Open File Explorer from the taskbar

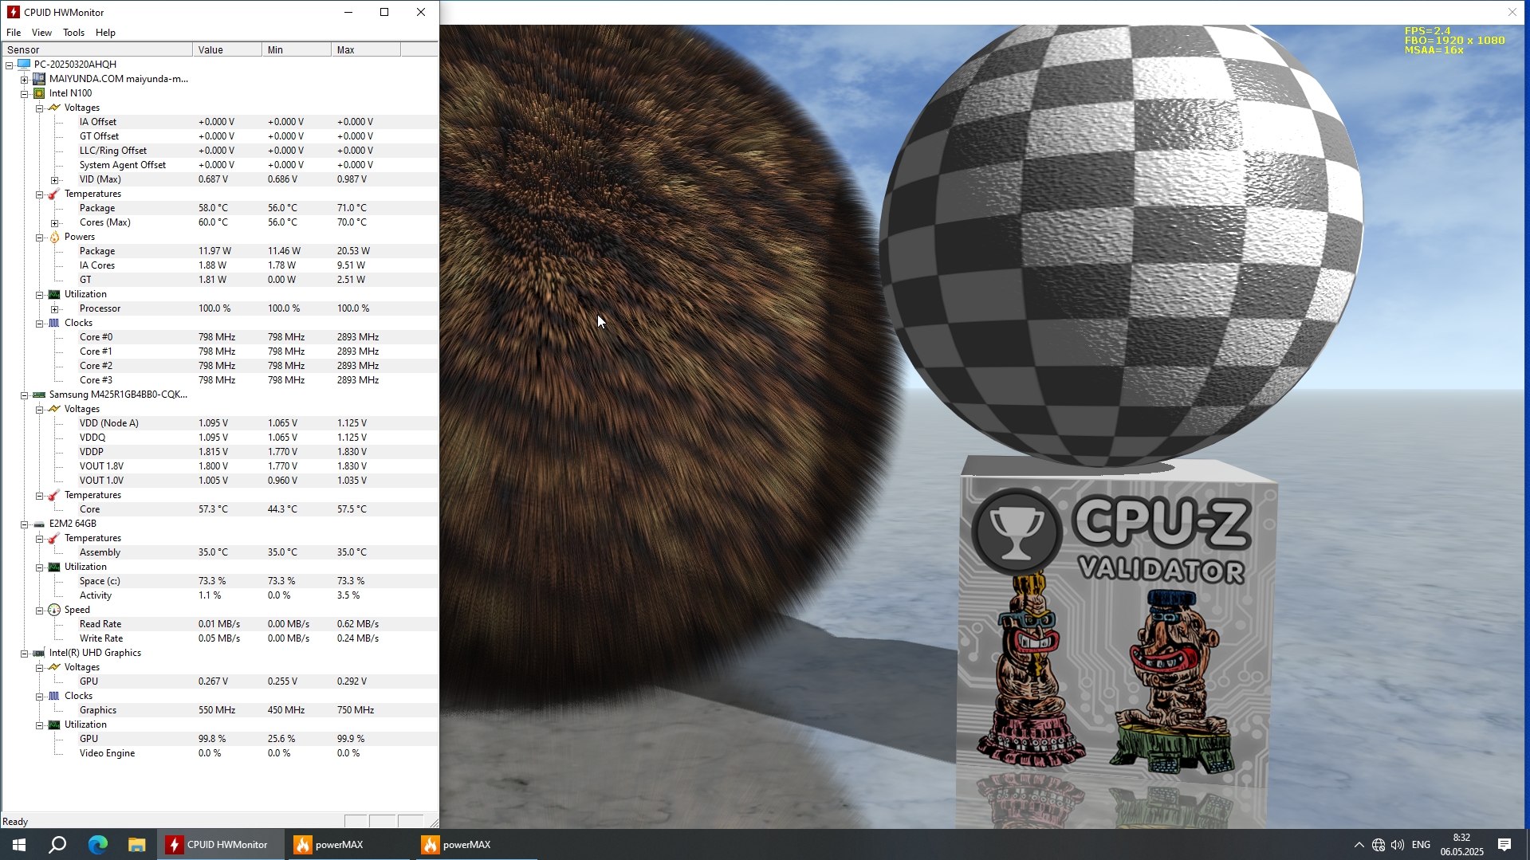click(x=137, y=845)
